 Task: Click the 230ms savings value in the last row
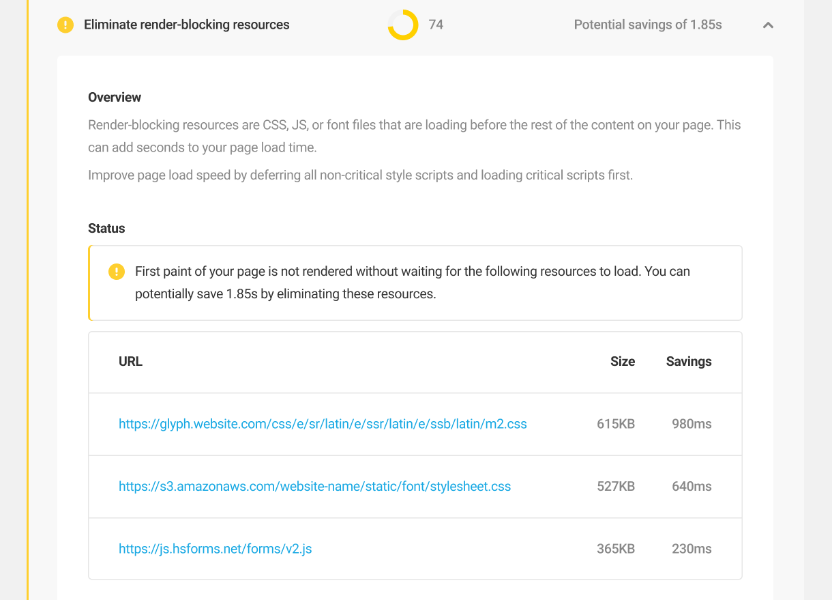[x=692, y=548]
